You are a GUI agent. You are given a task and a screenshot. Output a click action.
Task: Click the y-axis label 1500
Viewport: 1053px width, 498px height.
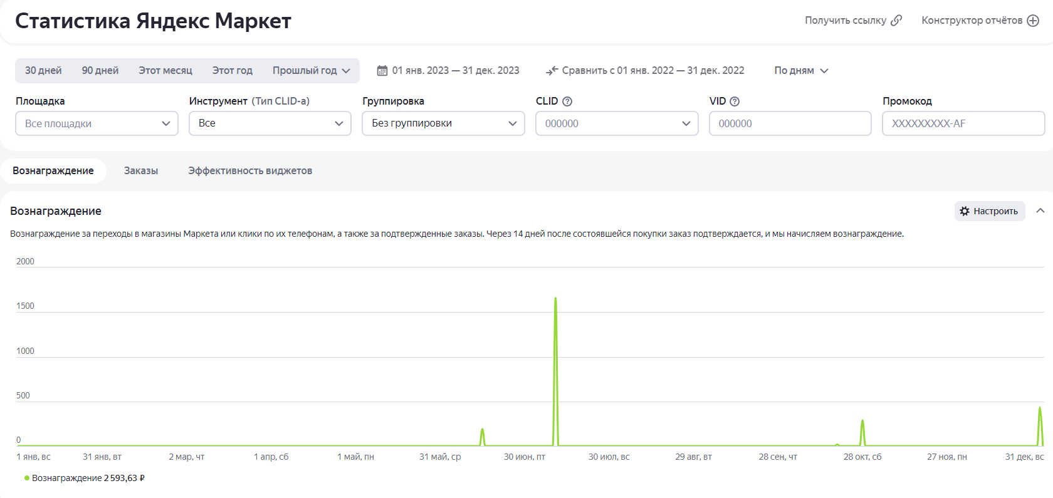click(25, 306)
